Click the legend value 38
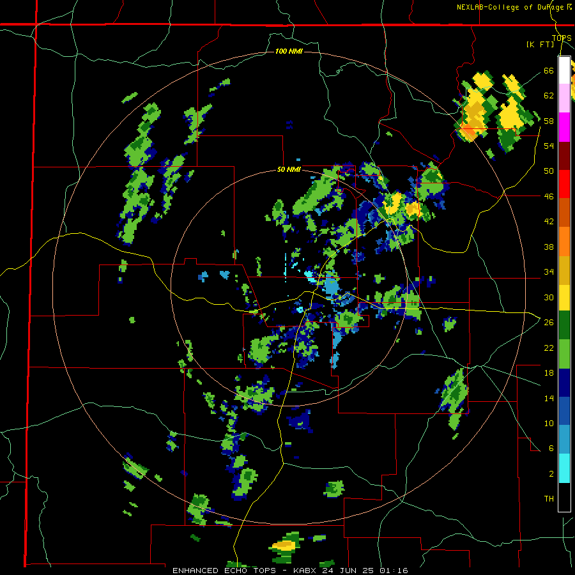575x575 pixels. coord(549,247)
